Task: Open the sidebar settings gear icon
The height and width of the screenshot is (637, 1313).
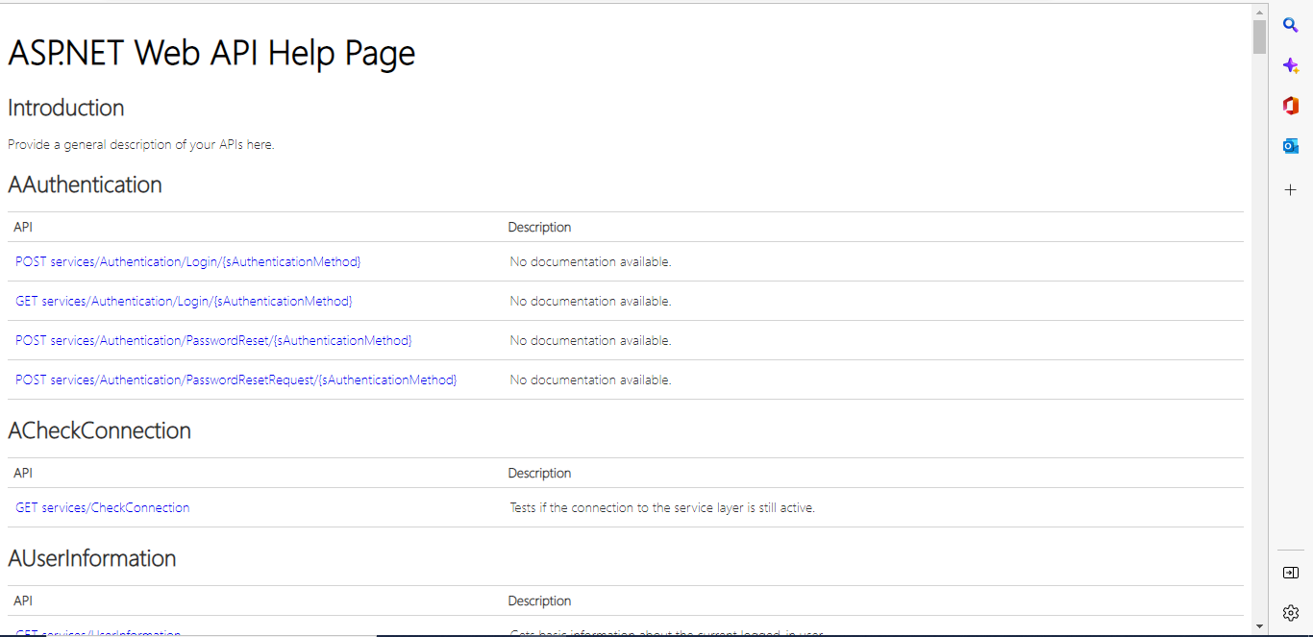Action: coord(1291,613)
